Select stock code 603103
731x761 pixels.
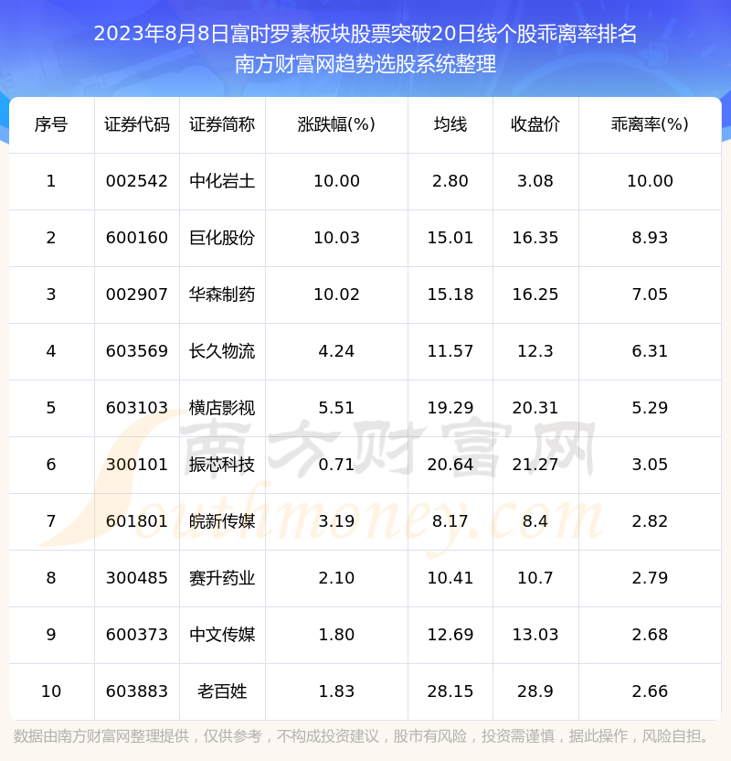137,408
